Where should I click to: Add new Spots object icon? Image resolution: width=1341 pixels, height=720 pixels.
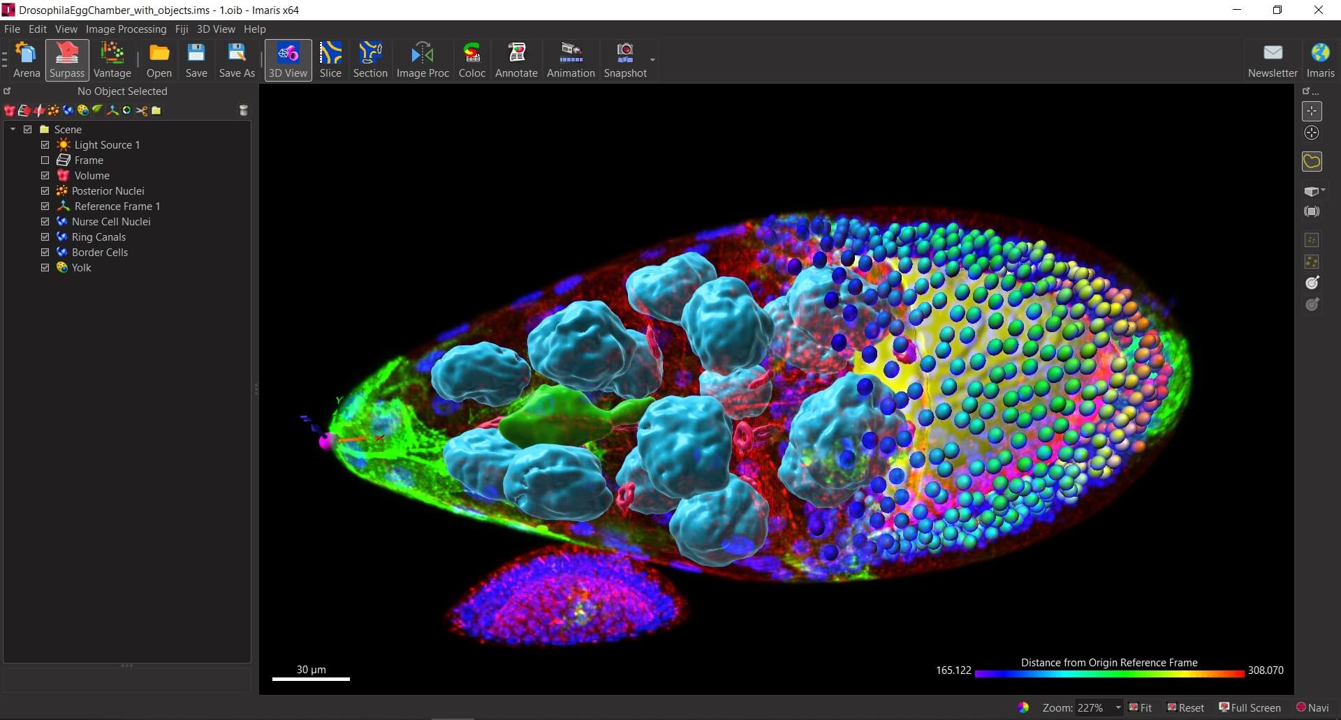pos(53,110)
